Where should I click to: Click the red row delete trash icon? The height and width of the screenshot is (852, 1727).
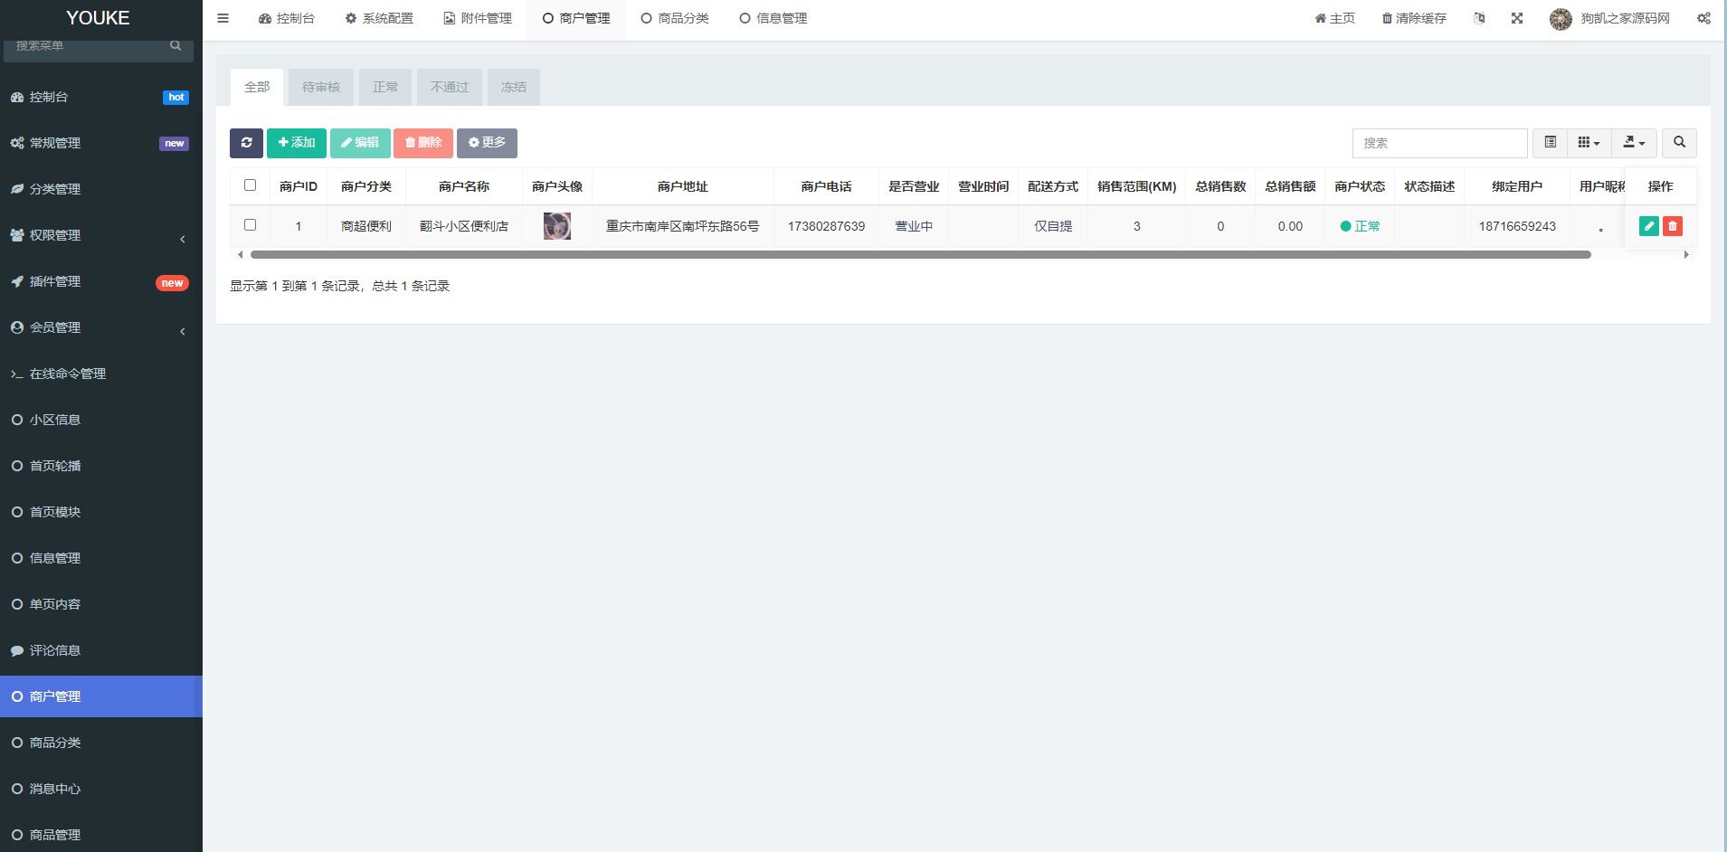click(x=1672, y=226)
